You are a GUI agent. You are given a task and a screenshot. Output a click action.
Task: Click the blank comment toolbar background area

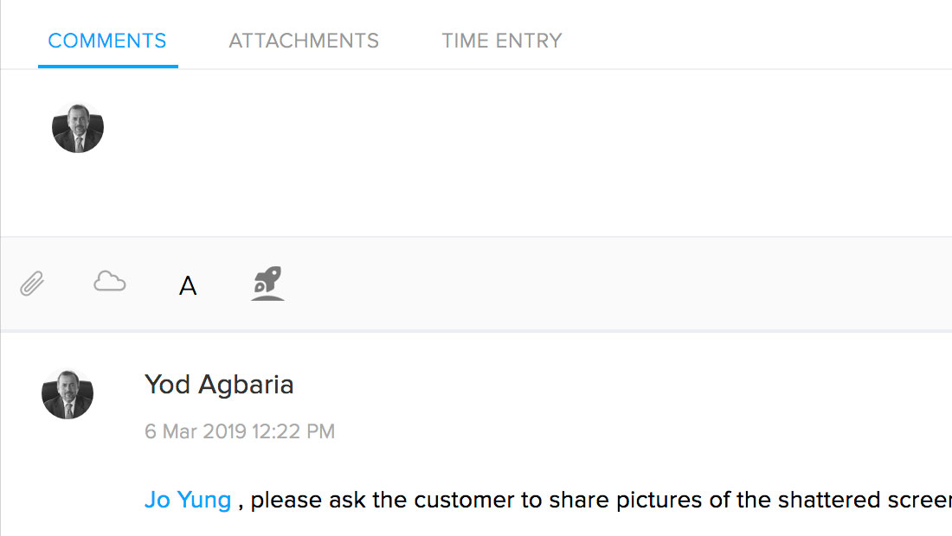pos(608,284)
